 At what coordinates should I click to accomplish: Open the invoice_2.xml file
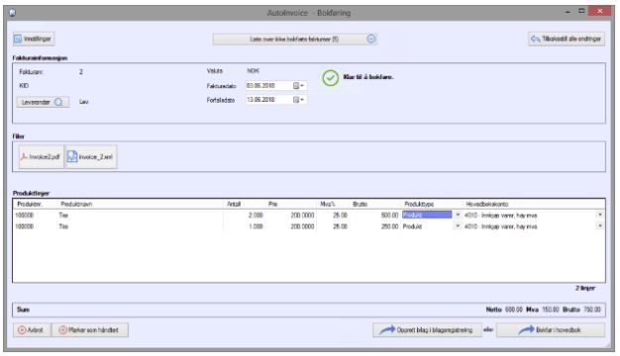91,156
